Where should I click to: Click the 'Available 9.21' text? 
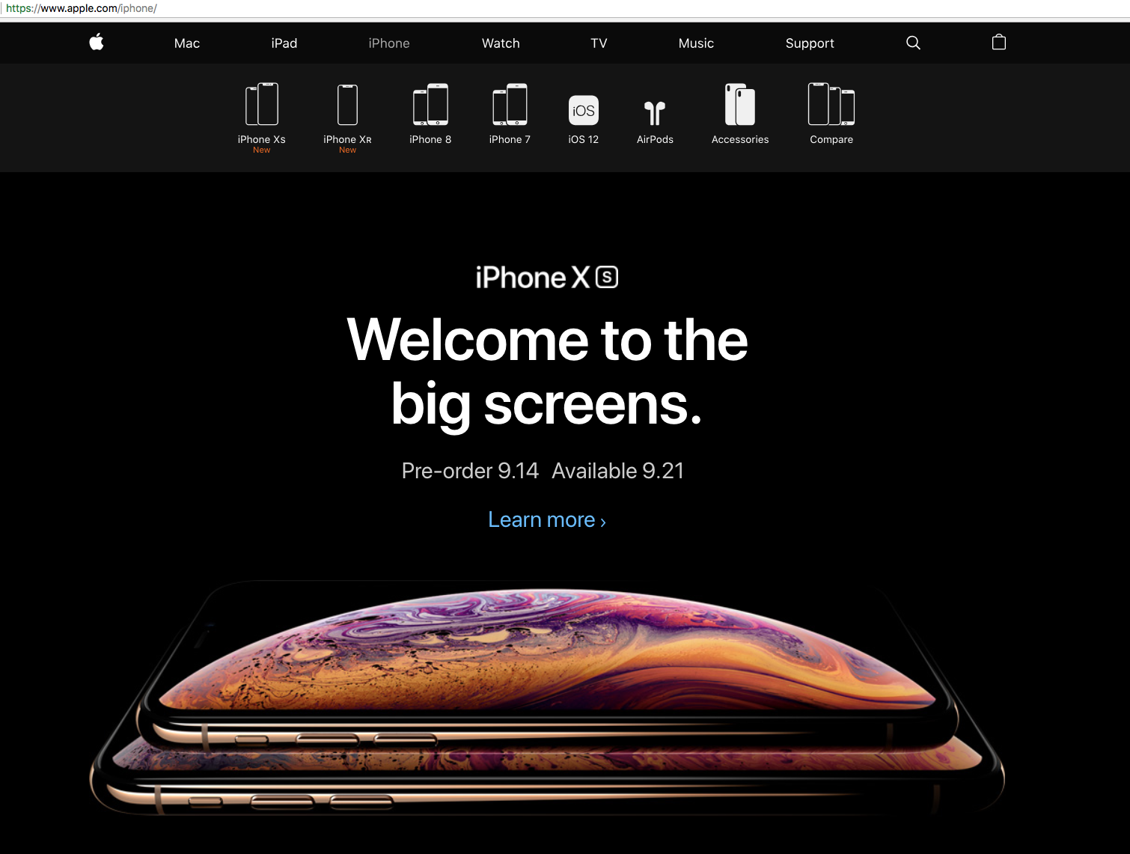pyautogui.click(x=618, y=471)
